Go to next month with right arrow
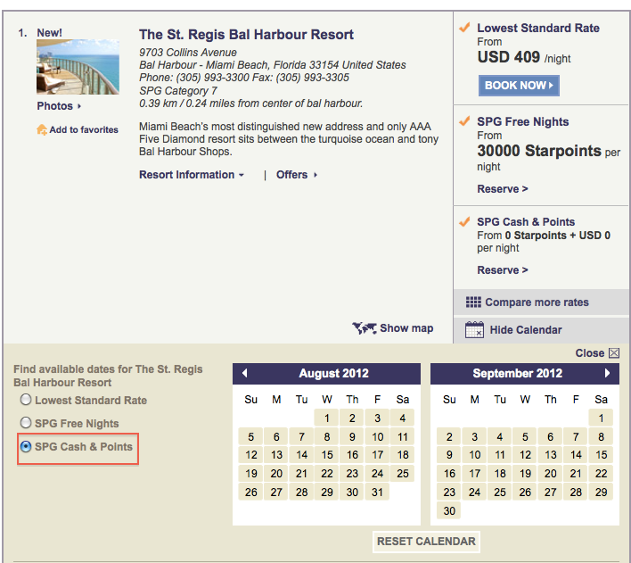The image size is (631, 563). (607, 373)
